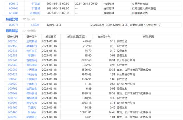Open stock code 605166 link
This screenshot has width=183, height=120.
tap(13, 112)
